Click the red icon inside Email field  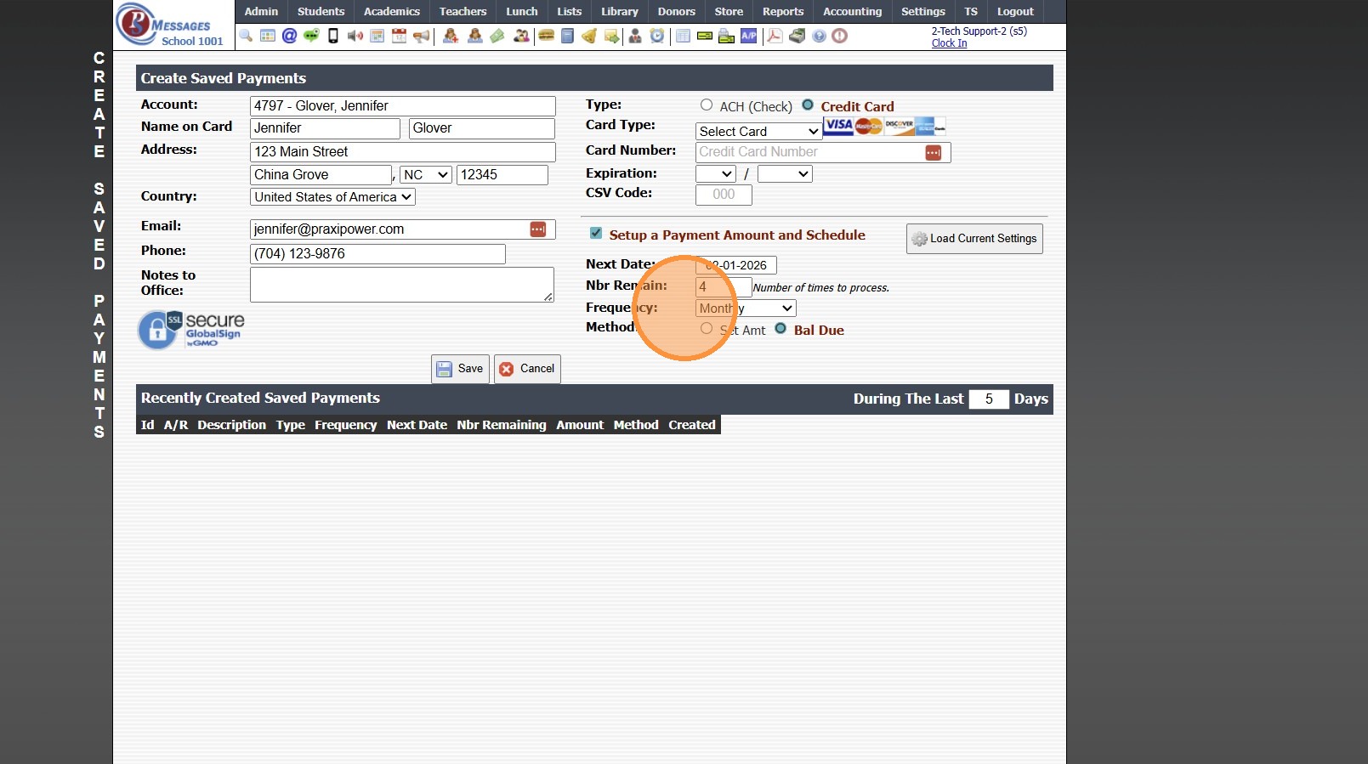tap(538, 229)
